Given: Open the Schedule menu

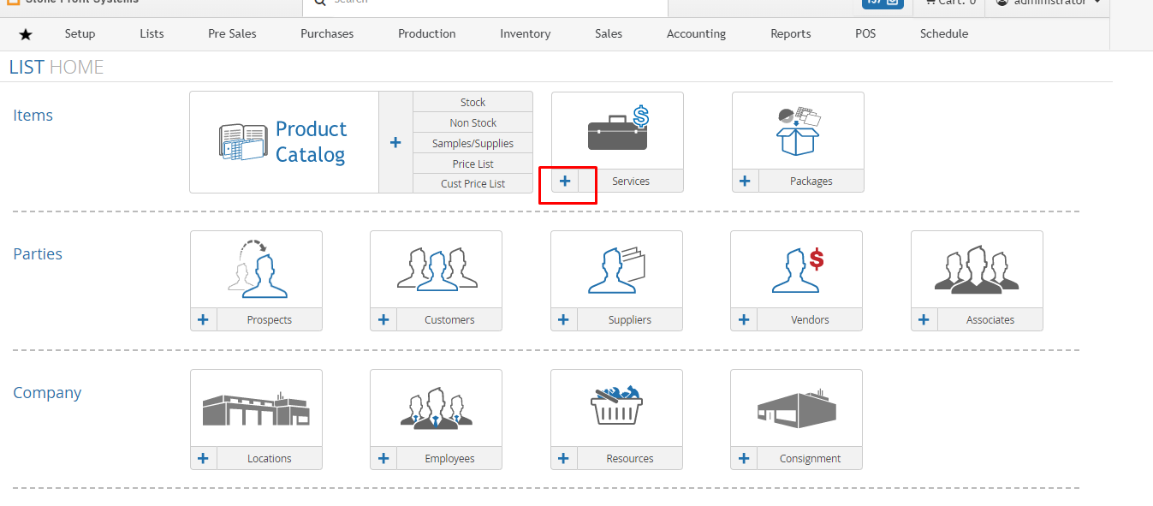Looking at the screenshot, I should click(944, 33).
